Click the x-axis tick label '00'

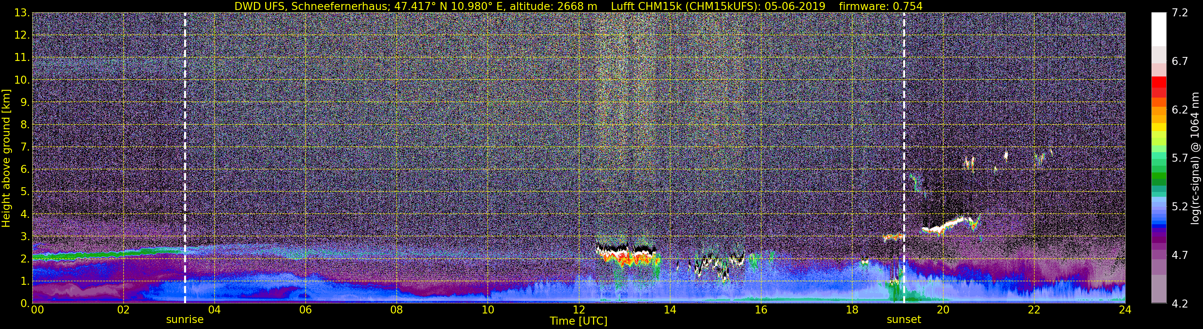pos(38,310)
